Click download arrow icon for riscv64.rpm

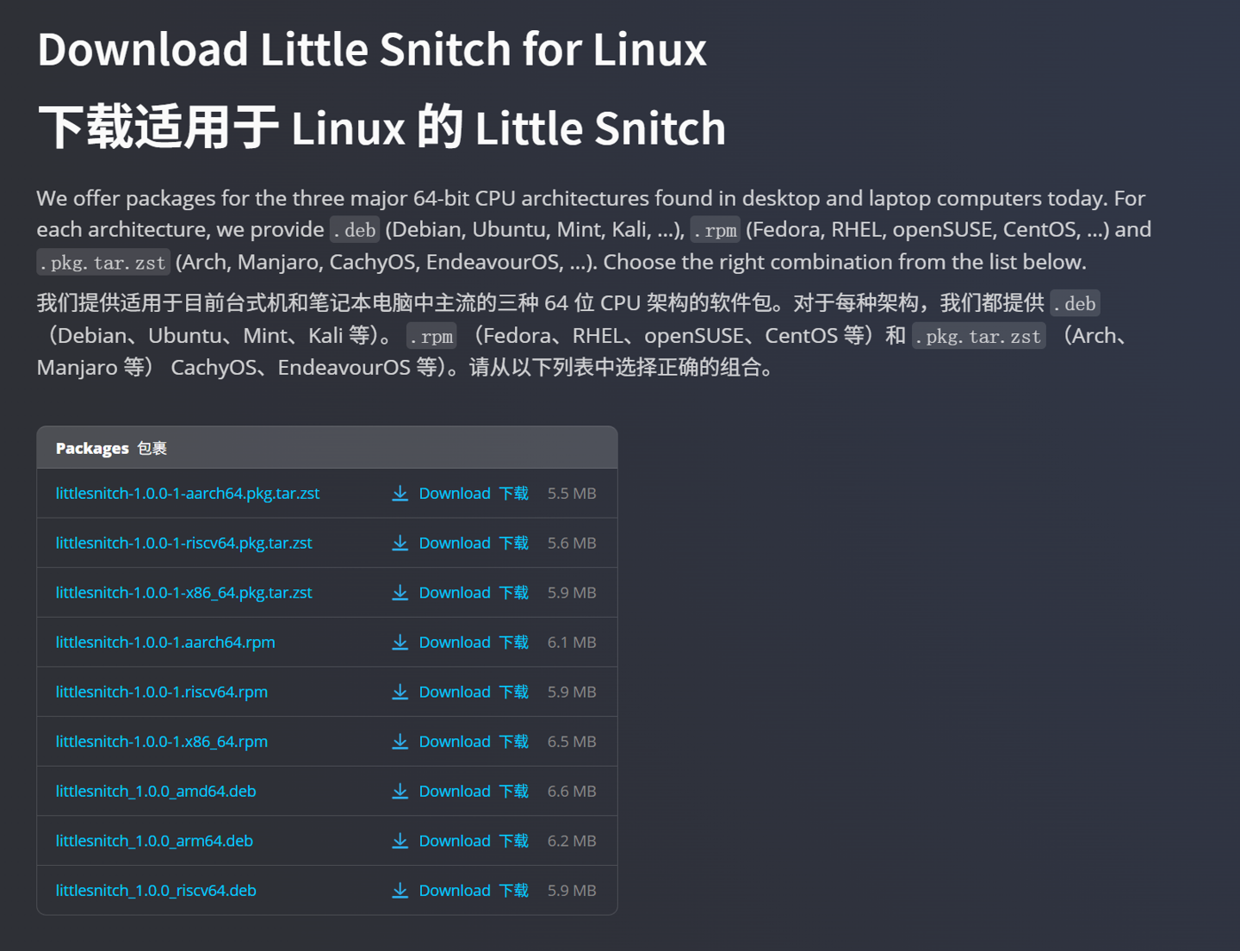coord(400,693)
